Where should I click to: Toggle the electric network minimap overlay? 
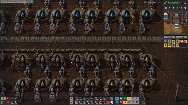169,8
